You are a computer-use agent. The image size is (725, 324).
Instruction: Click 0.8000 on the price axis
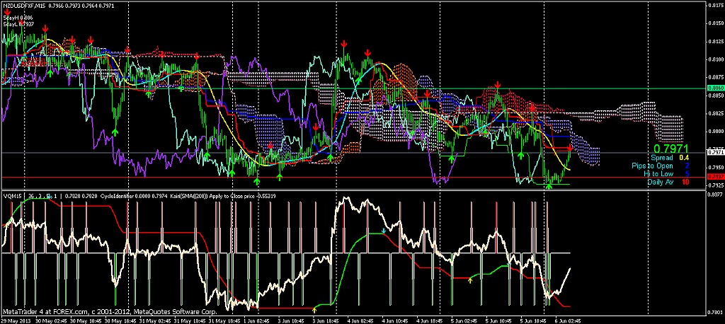click(715, 132)
